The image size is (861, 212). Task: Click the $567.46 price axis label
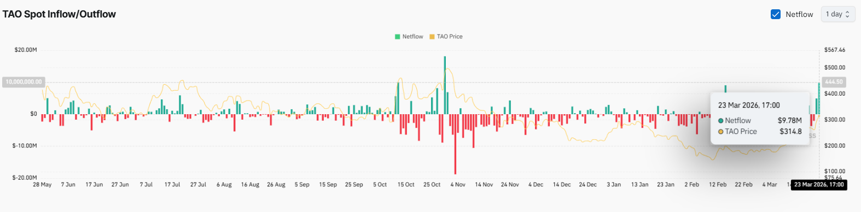(835, 50)
